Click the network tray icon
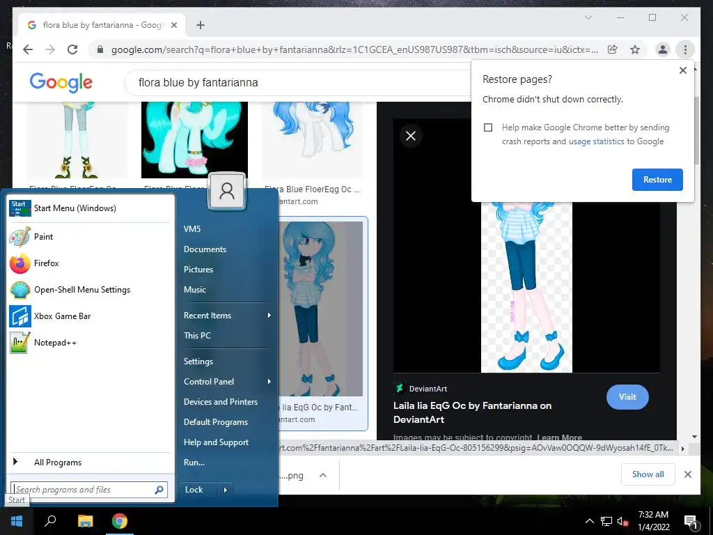Screen dimensions: 713x535 point(606,521)
